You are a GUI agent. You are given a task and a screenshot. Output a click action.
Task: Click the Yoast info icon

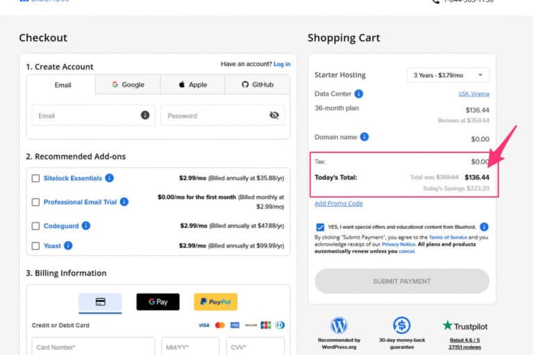[68, 245]
